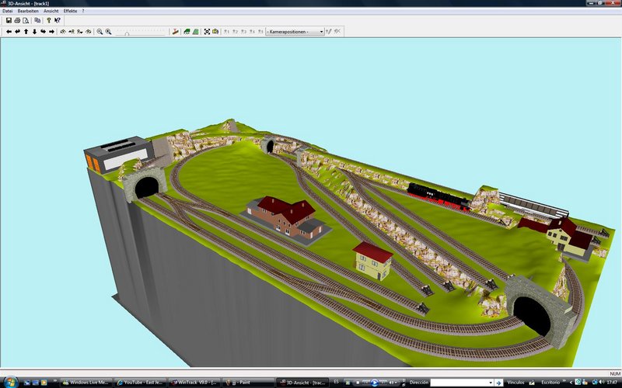Click the delete camera position icon at toolbar end

click(x=337, y=31)
